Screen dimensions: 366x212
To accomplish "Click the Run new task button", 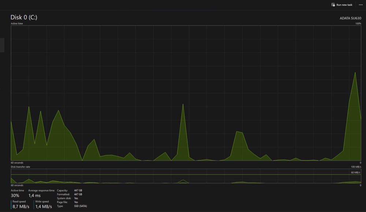I will [x=342, y=5].
